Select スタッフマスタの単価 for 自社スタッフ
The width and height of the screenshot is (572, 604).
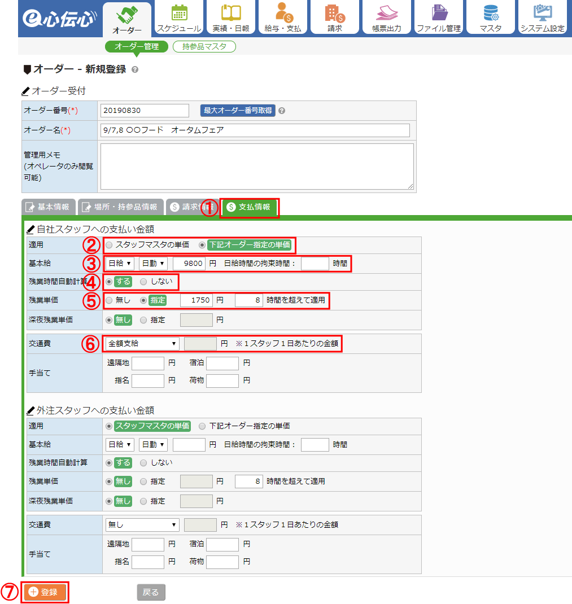pos(109,245)
